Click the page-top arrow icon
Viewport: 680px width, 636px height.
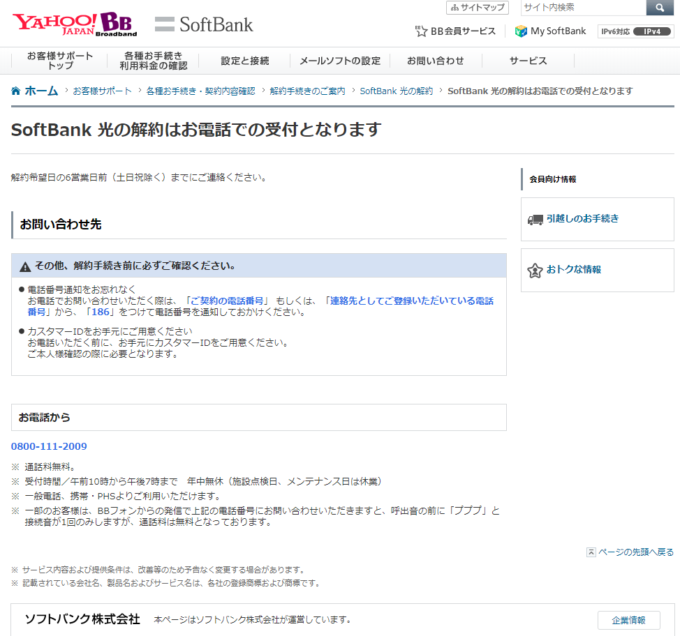pyautogui.click(x=591, y=552)
